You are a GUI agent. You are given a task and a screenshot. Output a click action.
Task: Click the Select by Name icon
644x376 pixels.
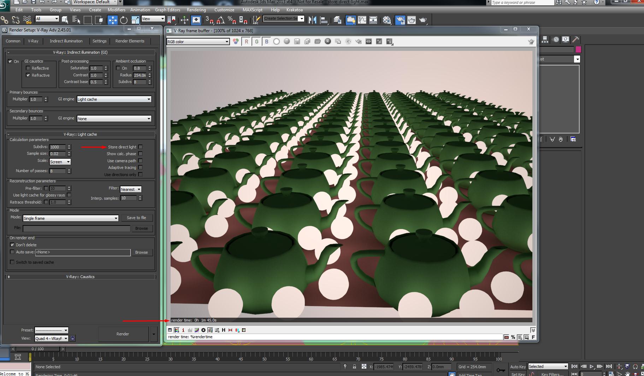point(76,20)
